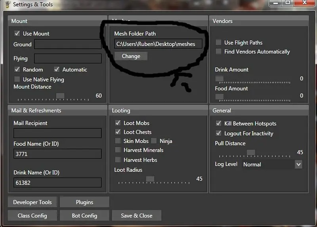
Task: Toggle the Ninja skinning checkbox
Action: (154, 141)
